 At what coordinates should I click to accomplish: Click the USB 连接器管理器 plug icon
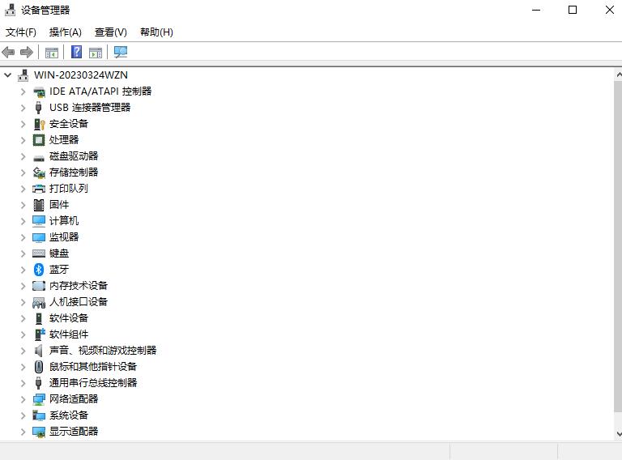point(39,108)
